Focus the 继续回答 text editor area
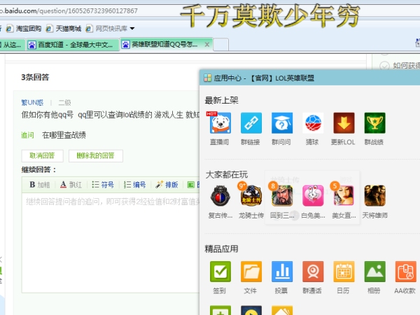The image size is (420, 315). 111,242
